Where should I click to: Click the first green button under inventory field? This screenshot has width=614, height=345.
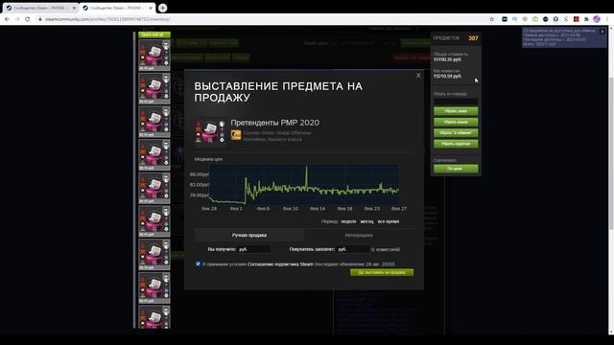[456, 111]
